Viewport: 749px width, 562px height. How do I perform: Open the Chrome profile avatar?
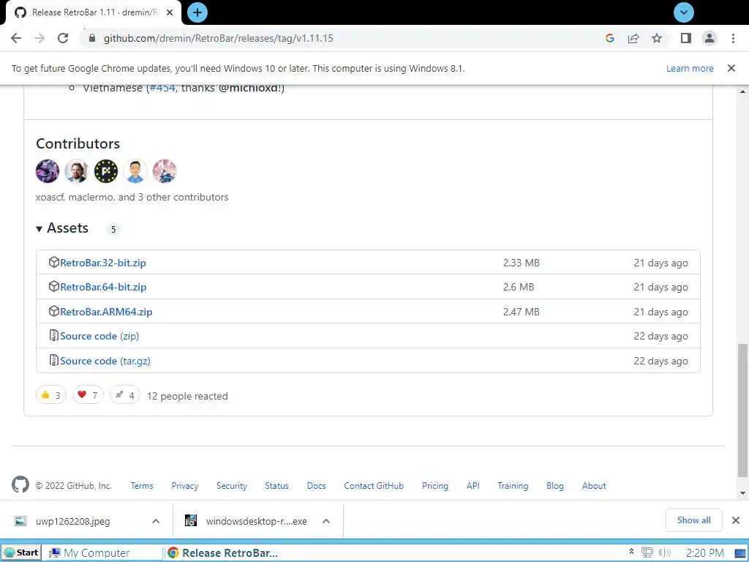[710, 38]
